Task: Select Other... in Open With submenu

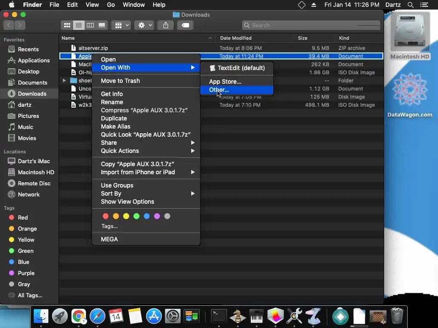Action: (237, 90)
